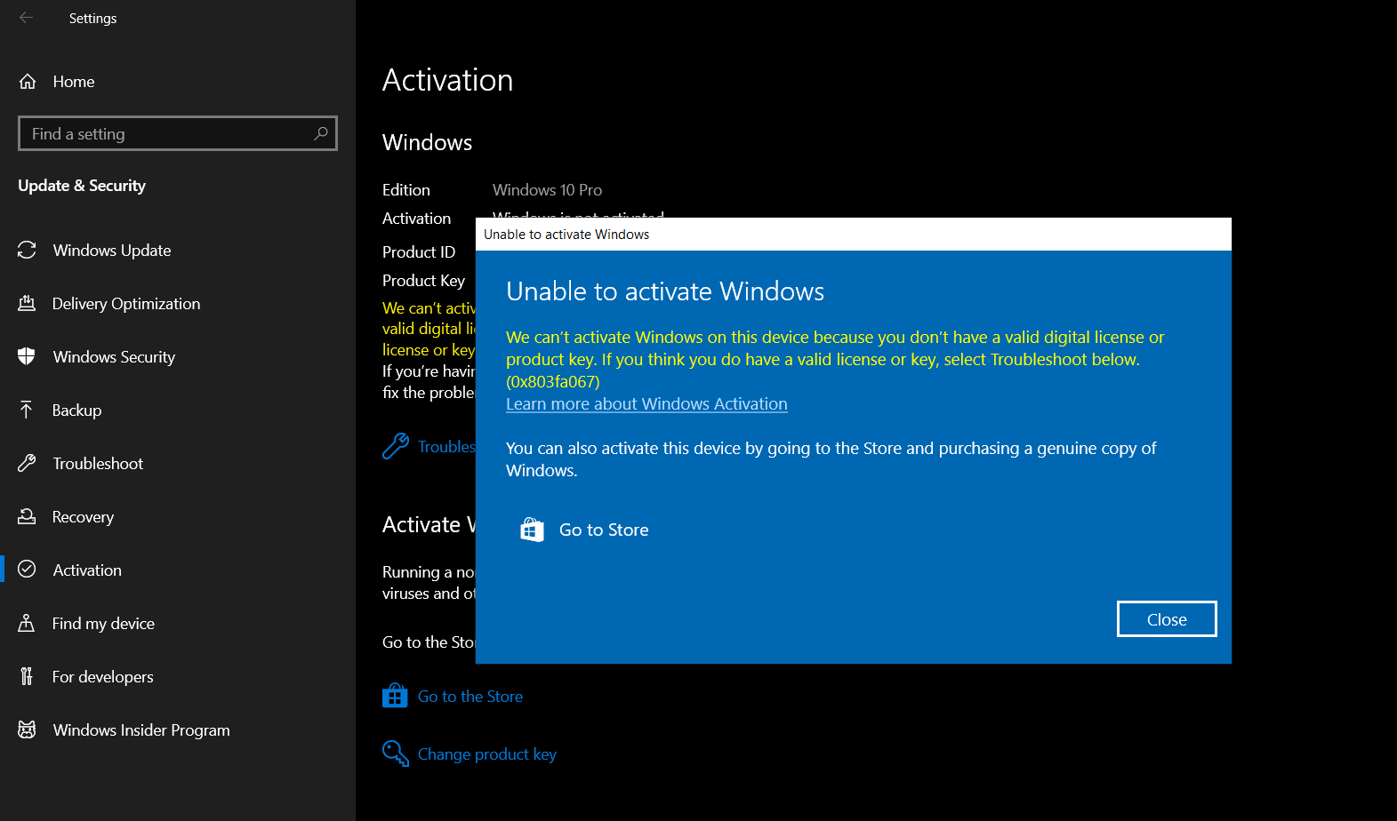Click the Store icon beside Go to the Store
This screenshot has height=821, width=1397.
pyautogui.click(x=395, y=696)
